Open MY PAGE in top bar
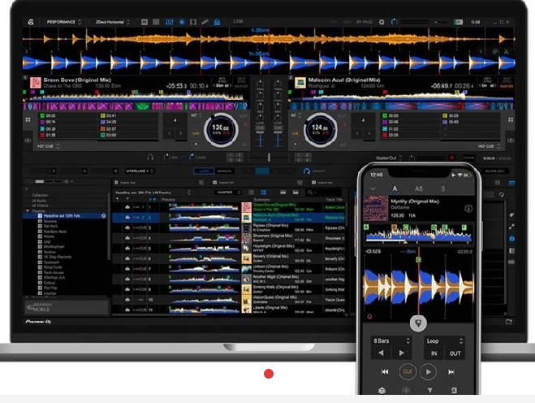 tap(364, 22)
